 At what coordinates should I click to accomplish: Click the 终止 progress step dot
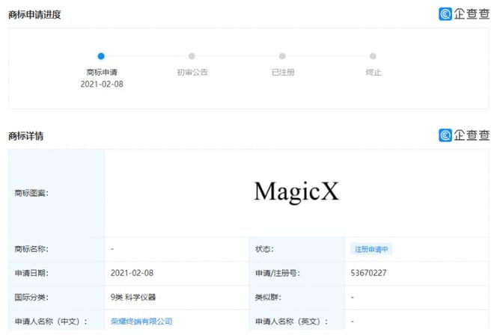(373, 56)
